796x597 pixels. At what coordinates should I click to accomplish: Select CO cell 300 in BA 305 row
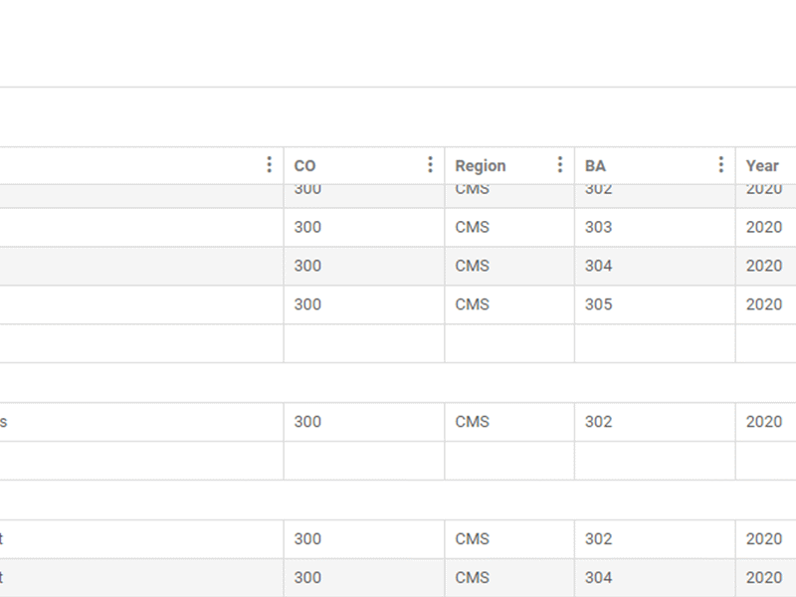tap(364, 304)
